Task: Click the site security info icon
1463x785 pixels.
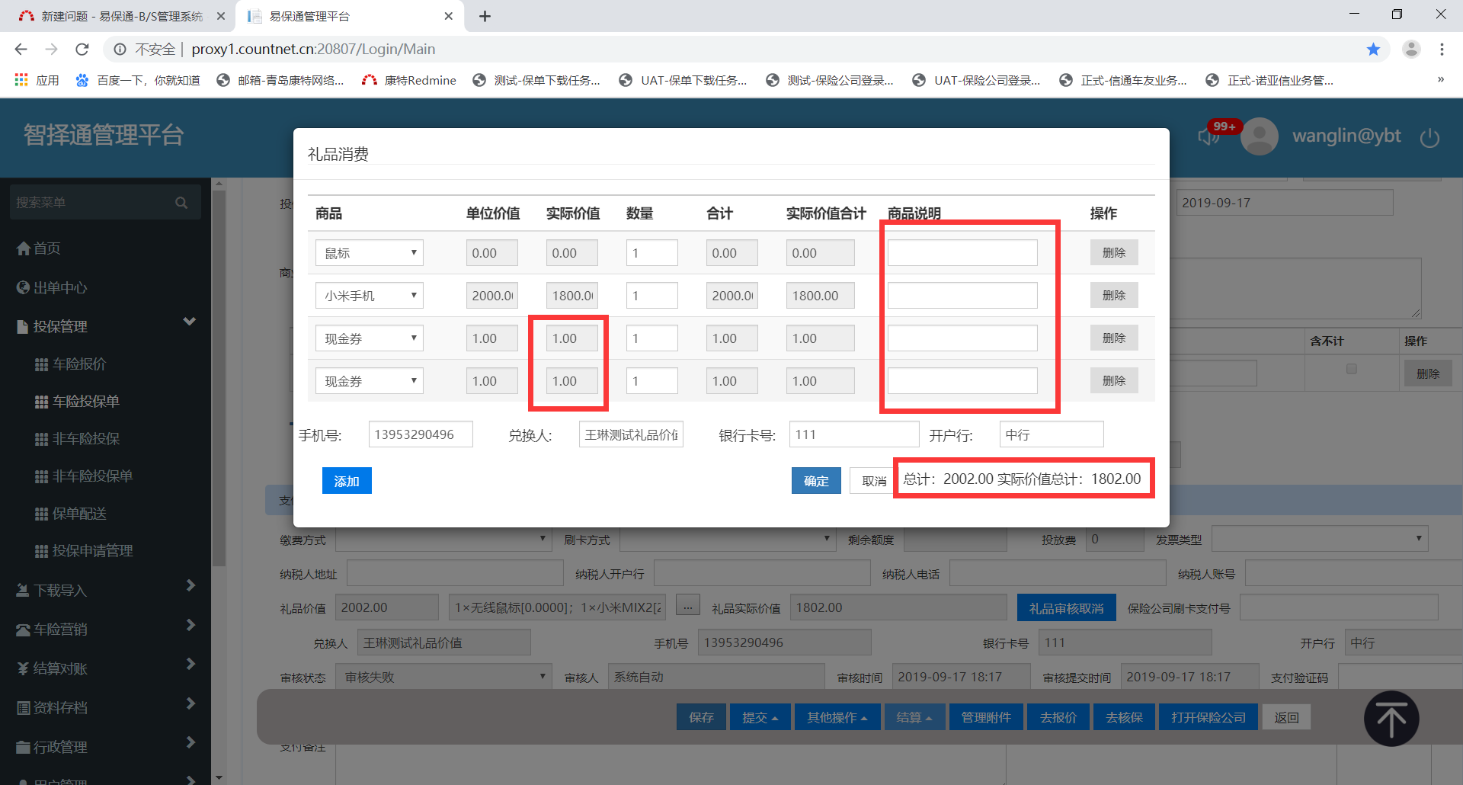Action: point(120,50)
